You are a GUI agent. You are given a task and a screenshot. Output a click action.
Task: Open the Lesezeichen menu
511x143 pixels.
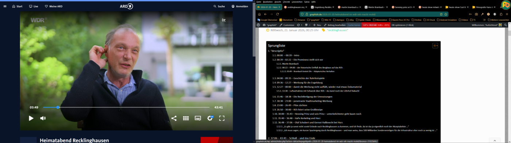click(x=297, y=1)
